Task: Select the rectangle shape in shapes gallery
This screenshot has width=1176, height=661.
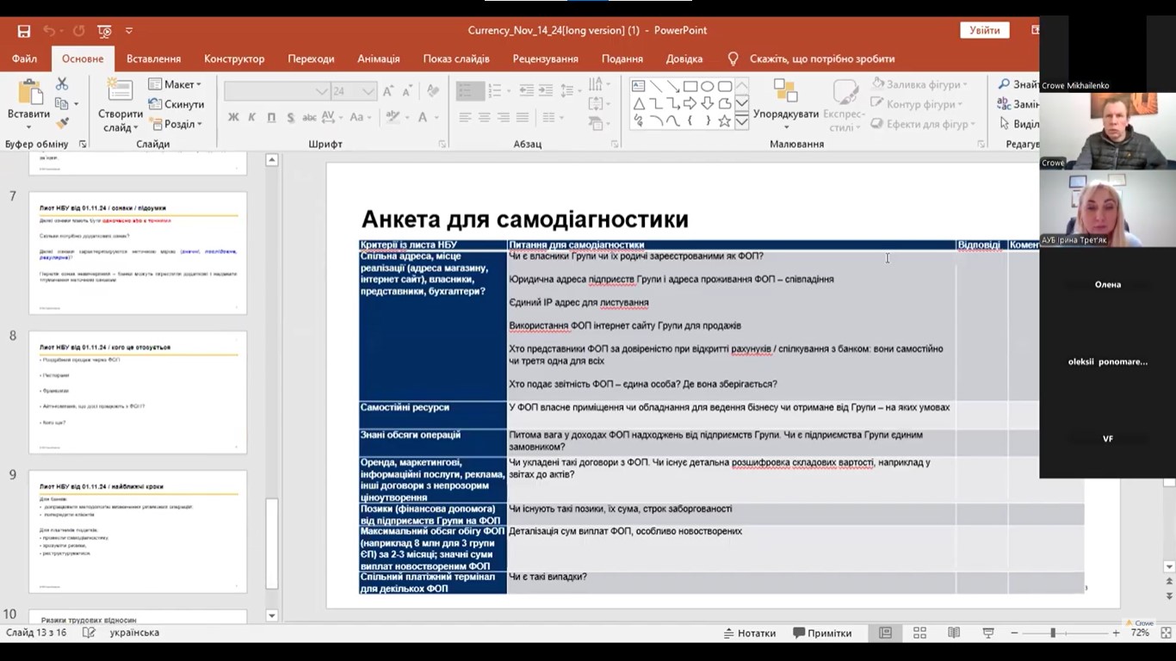Action: [x=690, y=86]
